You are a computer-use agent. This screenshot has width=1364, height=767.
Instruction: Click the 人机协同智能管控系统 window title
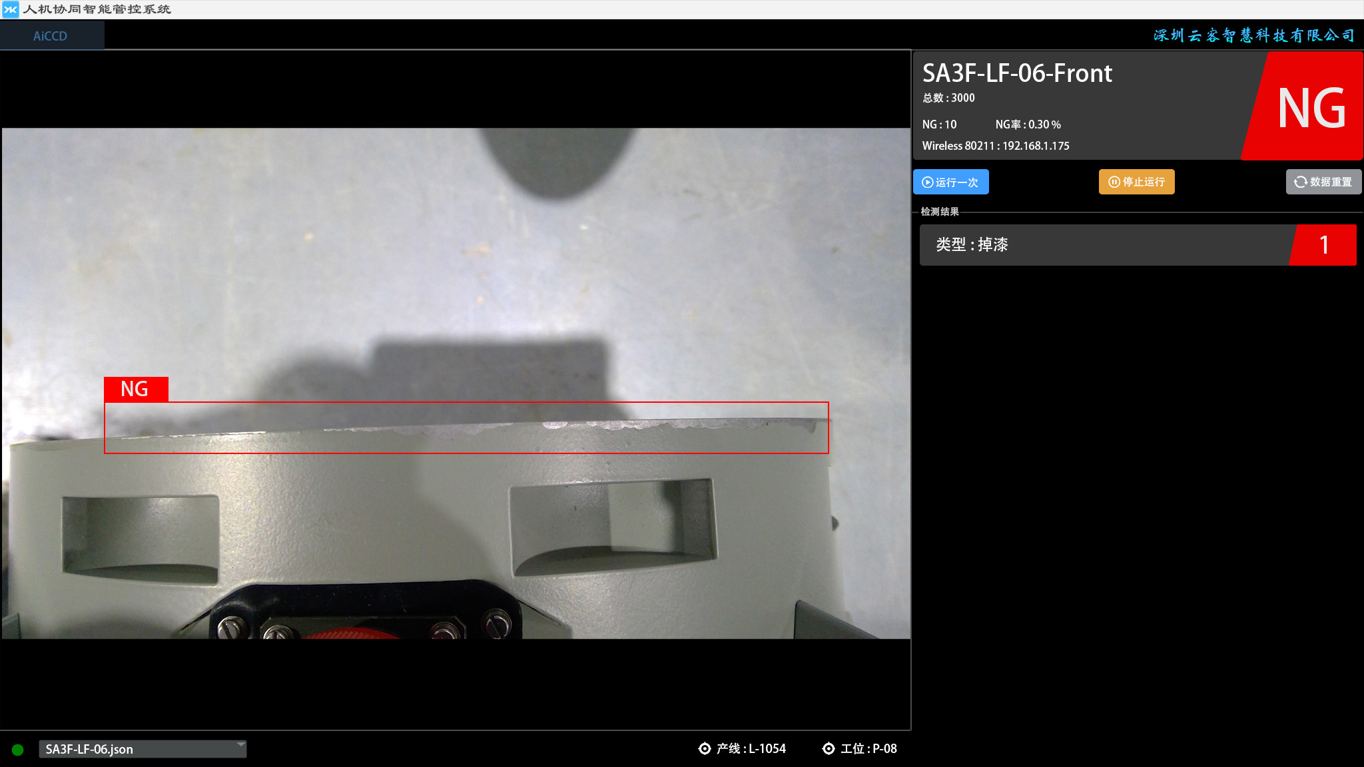tap(97, 9)
